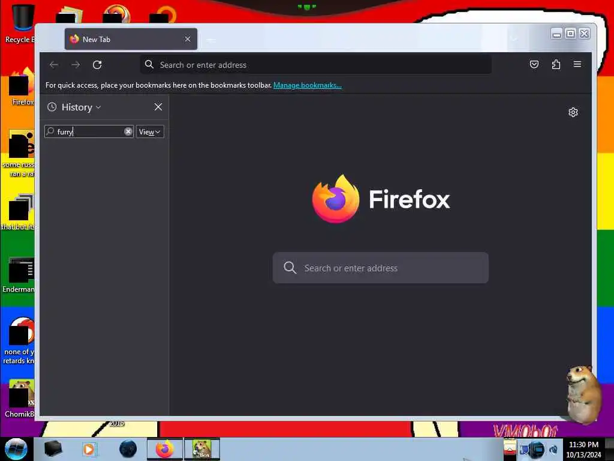Open the Extensions puzzle icon
This screenshot has height=461, width=614.
click(x=556, y=64)
